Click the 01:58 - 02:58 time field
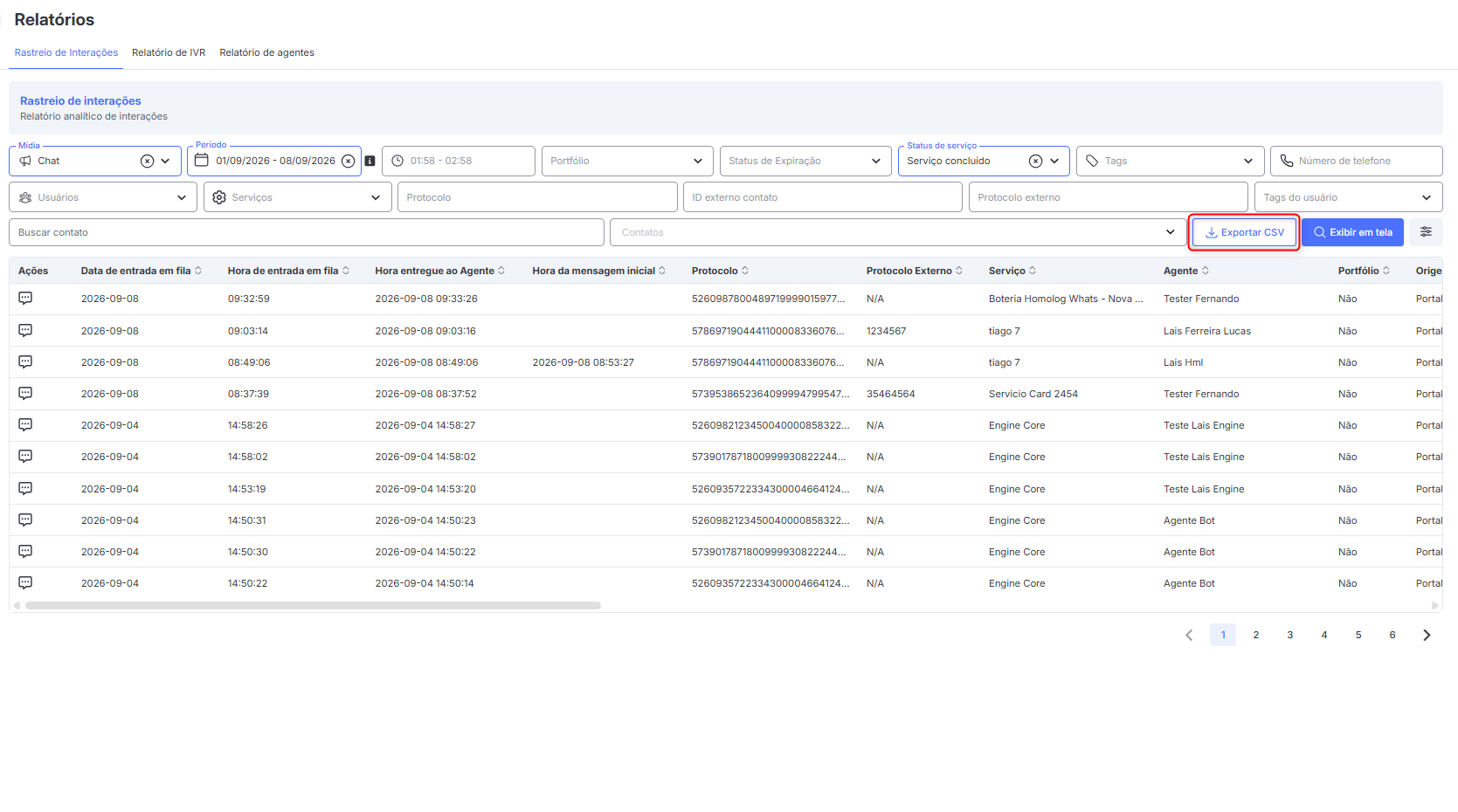The width and height of the screenshot is (1458, 812). pyautogui.click(x=459, y=161)
